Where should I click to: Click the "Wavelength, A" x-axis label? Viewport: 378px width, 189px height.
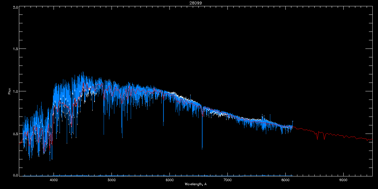(x=196, y=184)
